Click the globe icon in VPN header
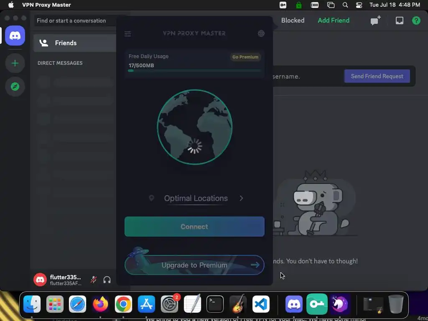 point(261,33)
